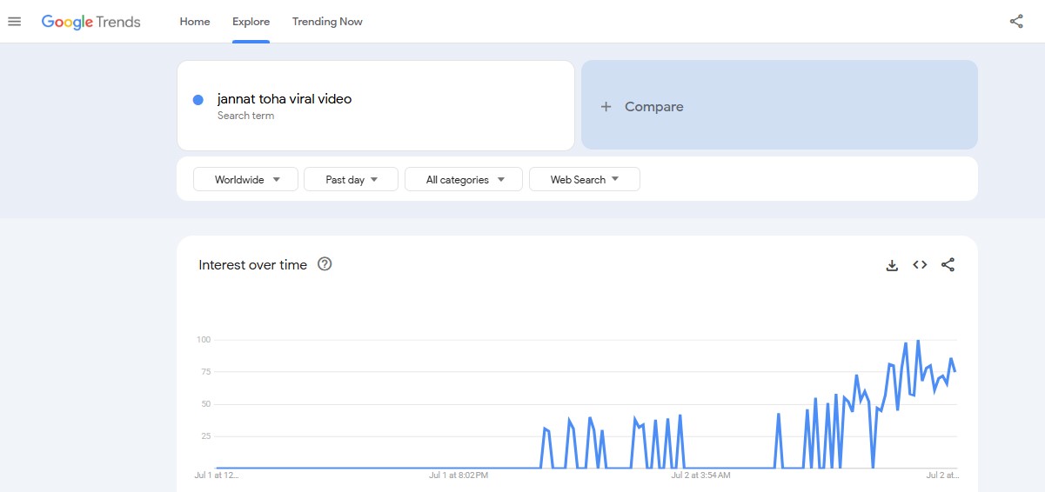The height and width of the screenshot is (492, 1045).
Task: Click the share icon in top header
Action: point(1016,22)
